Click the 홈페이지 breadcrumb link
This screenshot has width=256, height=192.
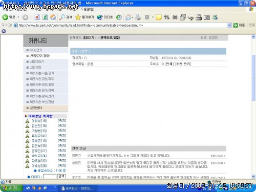click(x=89, y=37)
